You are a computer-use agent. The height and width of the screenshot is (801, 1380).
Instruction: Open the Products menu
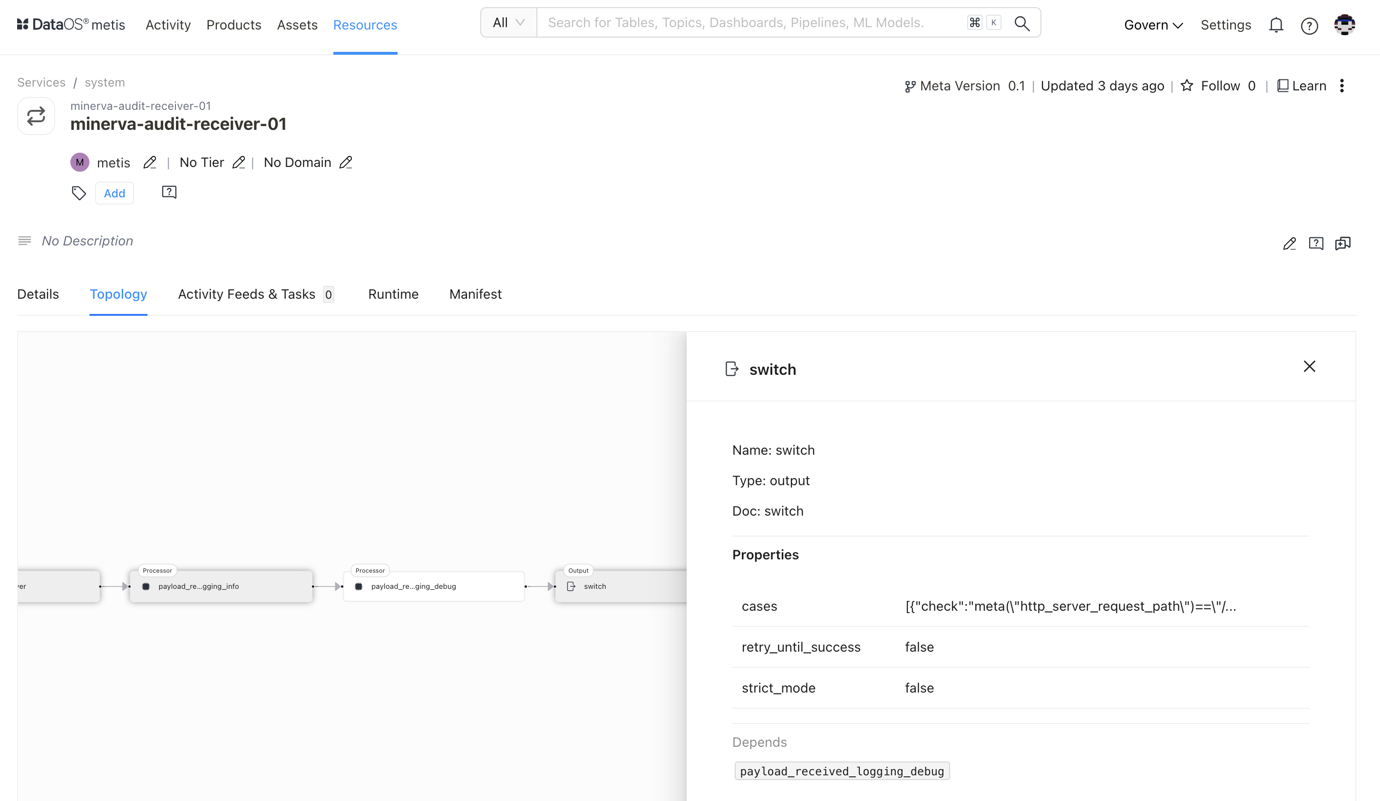coord(234,25)
